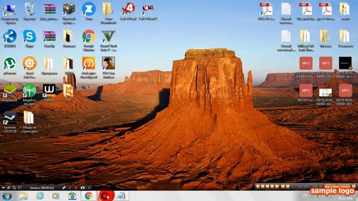
Task: Open the Military folder on desktop
Action: point(306,40)
